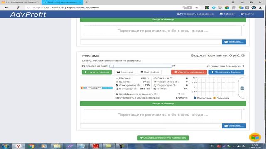The height and width of the screenshot is (149, 266).
Task: Click the 6.99 руб. cost value
Action: [x=182, y=98]
